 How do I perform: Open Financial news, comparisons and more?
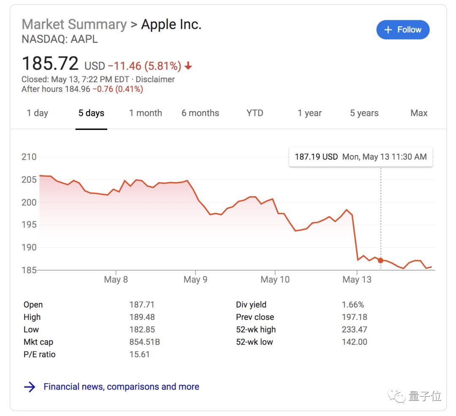point(121,386)
